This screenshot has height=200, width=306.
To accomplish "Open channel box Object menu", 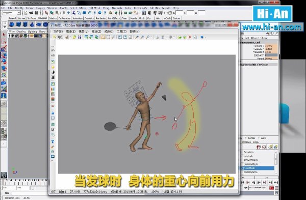I will point(255,38).
